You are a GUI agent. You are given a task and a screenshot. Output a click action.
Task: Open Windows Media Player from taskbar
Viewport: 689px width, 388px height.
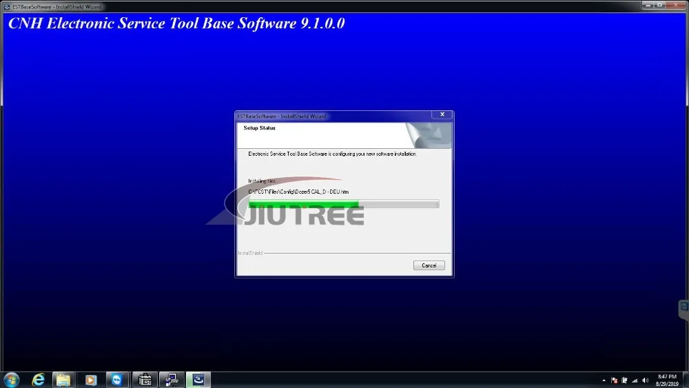pos(91,380)
